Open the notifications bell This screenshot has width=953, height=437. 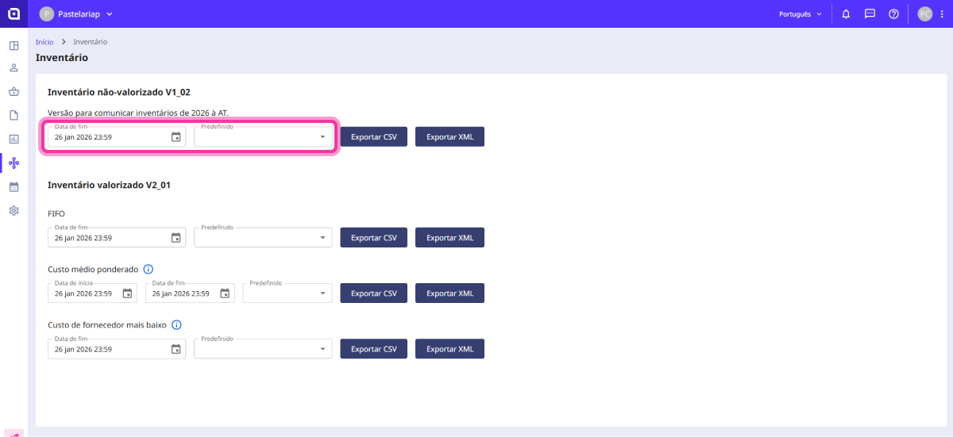(846, 13)
